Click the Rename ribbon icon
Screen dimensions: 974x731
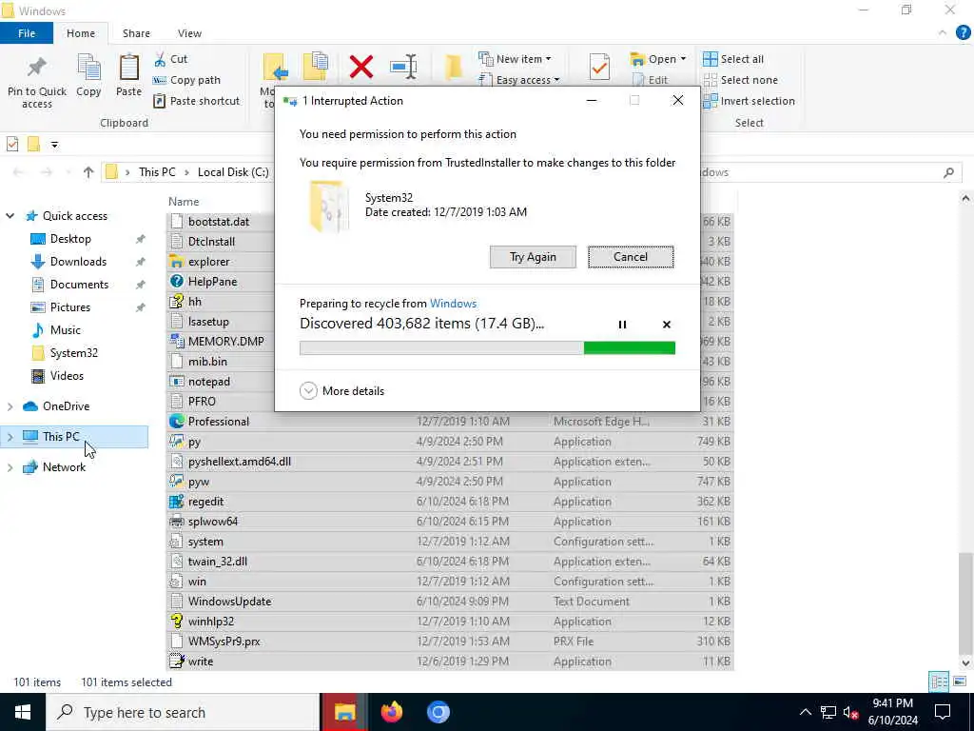click(x=403, y=67)
